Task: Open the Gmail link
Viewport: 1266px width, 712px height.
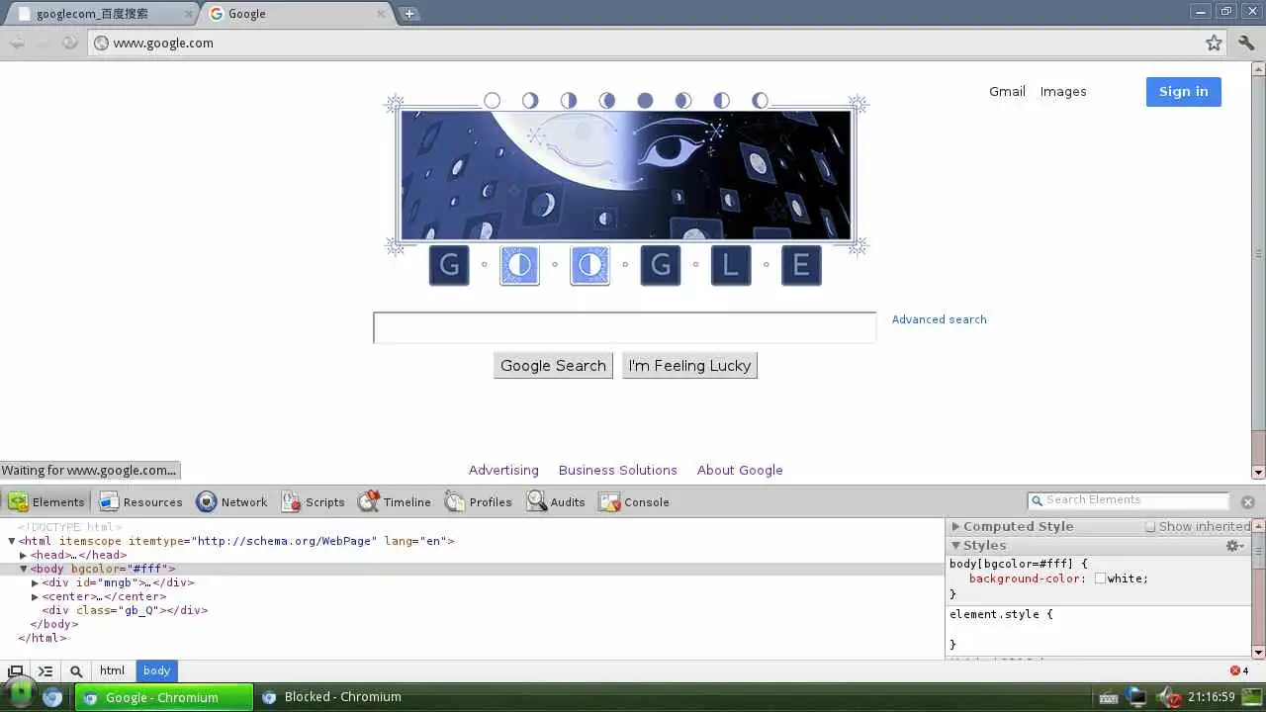Action: 1007,92
